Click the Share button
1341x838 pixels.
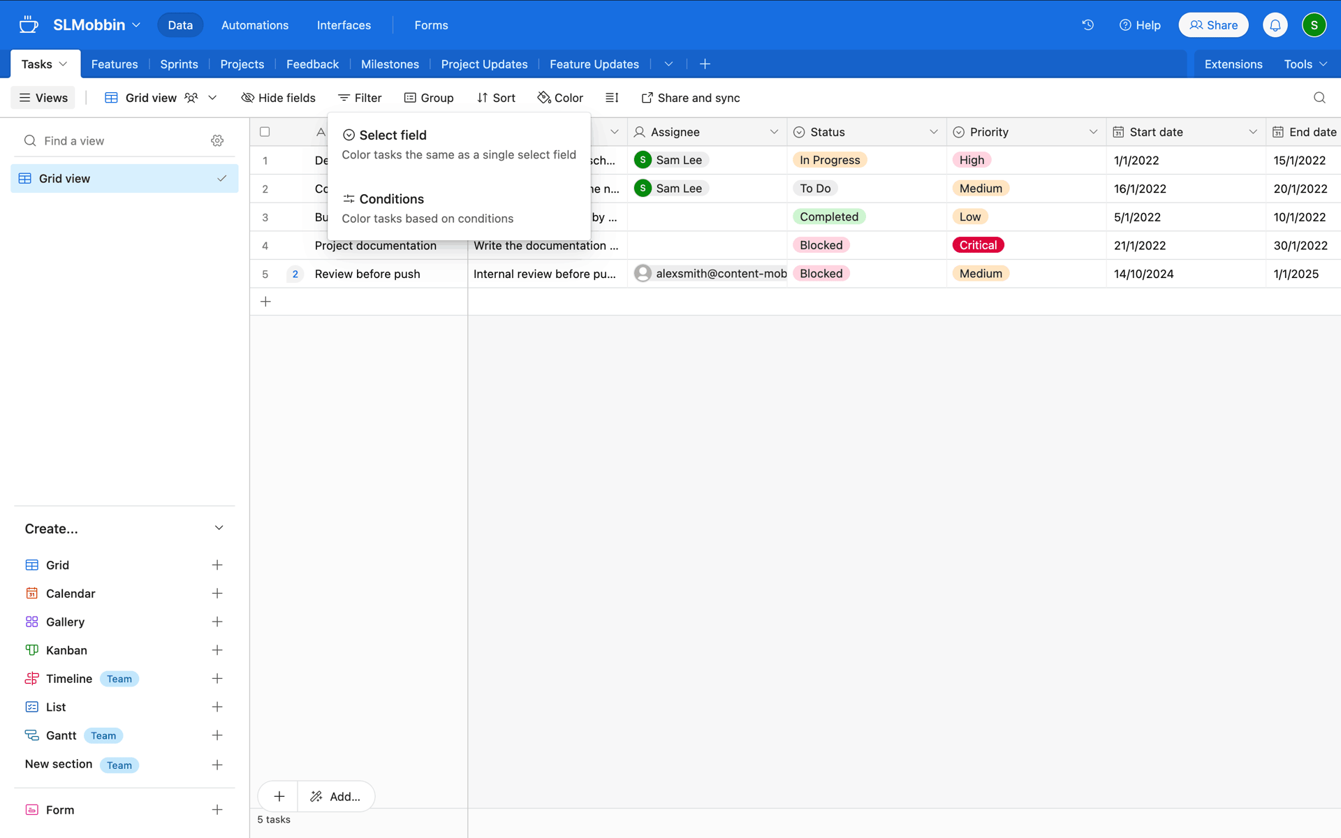(x=1213, y=25)
